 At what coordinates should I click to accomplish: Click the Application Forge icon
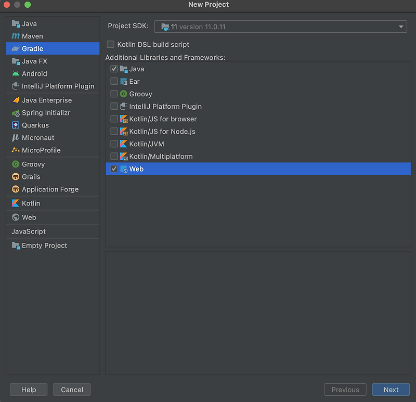16,189
